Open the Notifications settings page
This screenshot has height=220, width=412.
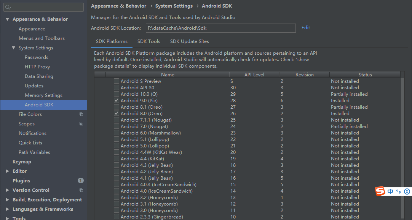click(33, 133)
